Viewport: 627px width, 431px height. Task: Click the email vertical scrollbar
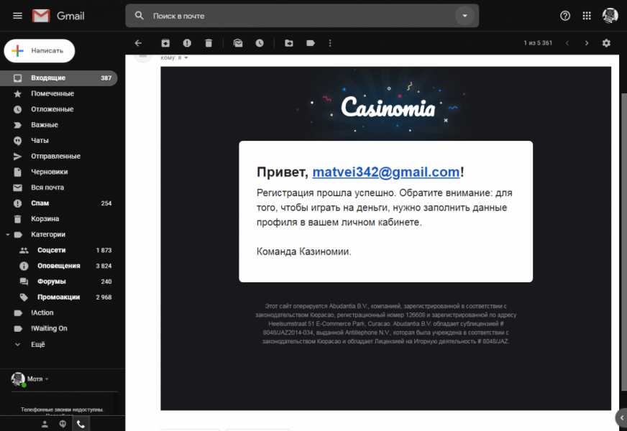[624, 241]
